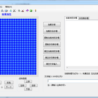Click the 清空当前预览字模 button

click(x=52, y=51)
